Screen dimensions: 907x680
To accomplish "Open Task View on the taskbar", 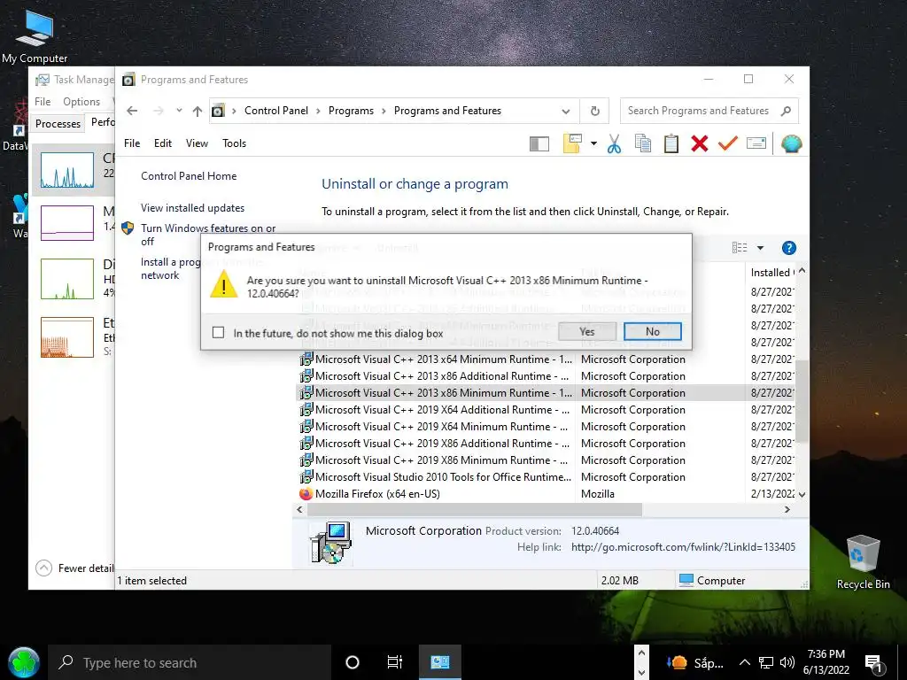I will (x=394, y=662).
